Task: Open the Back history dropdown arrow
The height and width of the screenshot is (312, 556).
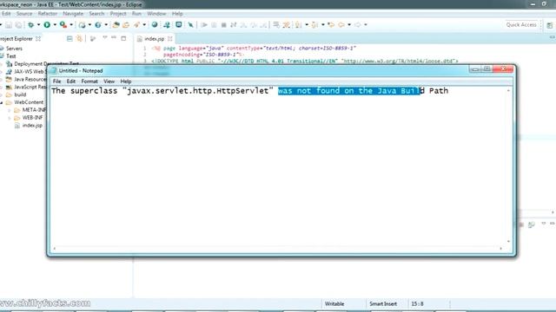Action: [349, 25]
